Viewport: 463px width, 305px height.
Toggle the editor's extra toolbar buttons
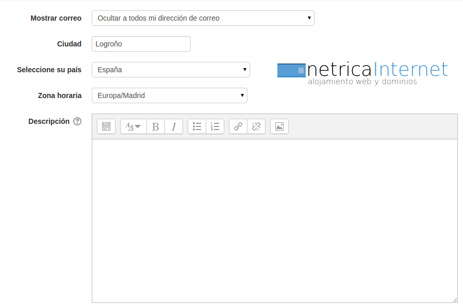pos(106,126)
